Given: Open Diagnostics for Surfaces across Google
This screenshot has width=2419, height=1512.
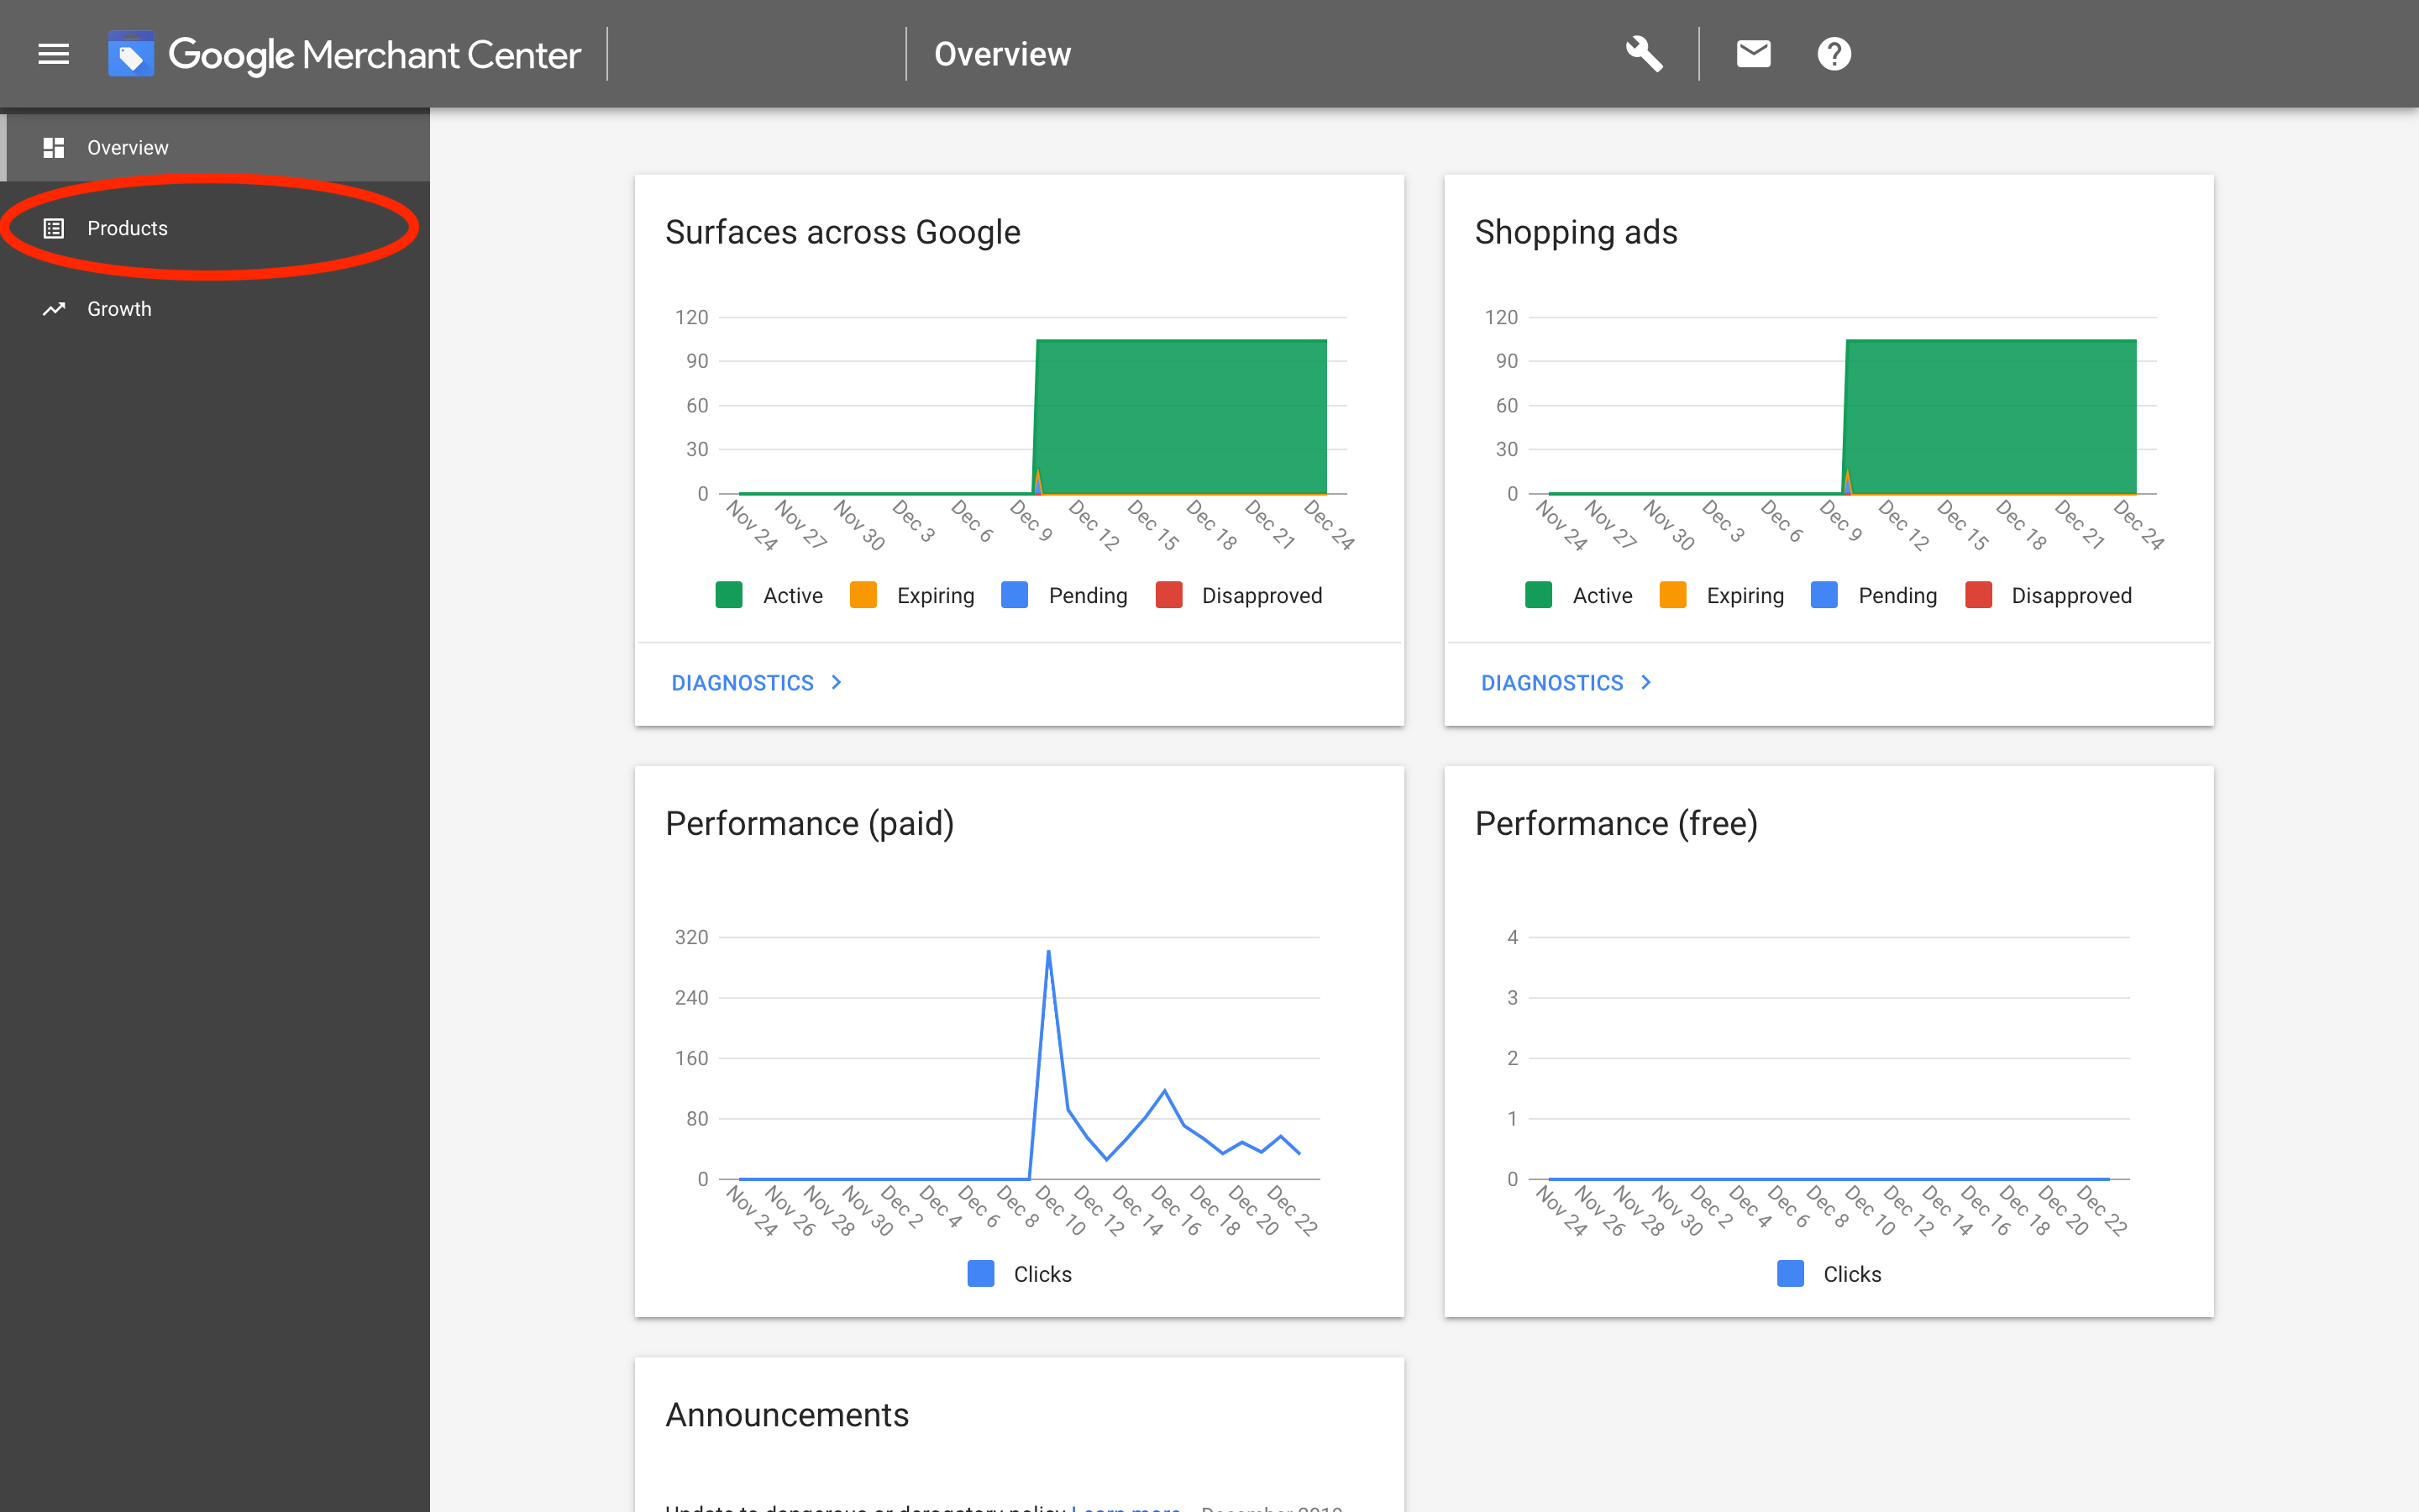Looking at the screenshot, I should click(x=742, y=683).
